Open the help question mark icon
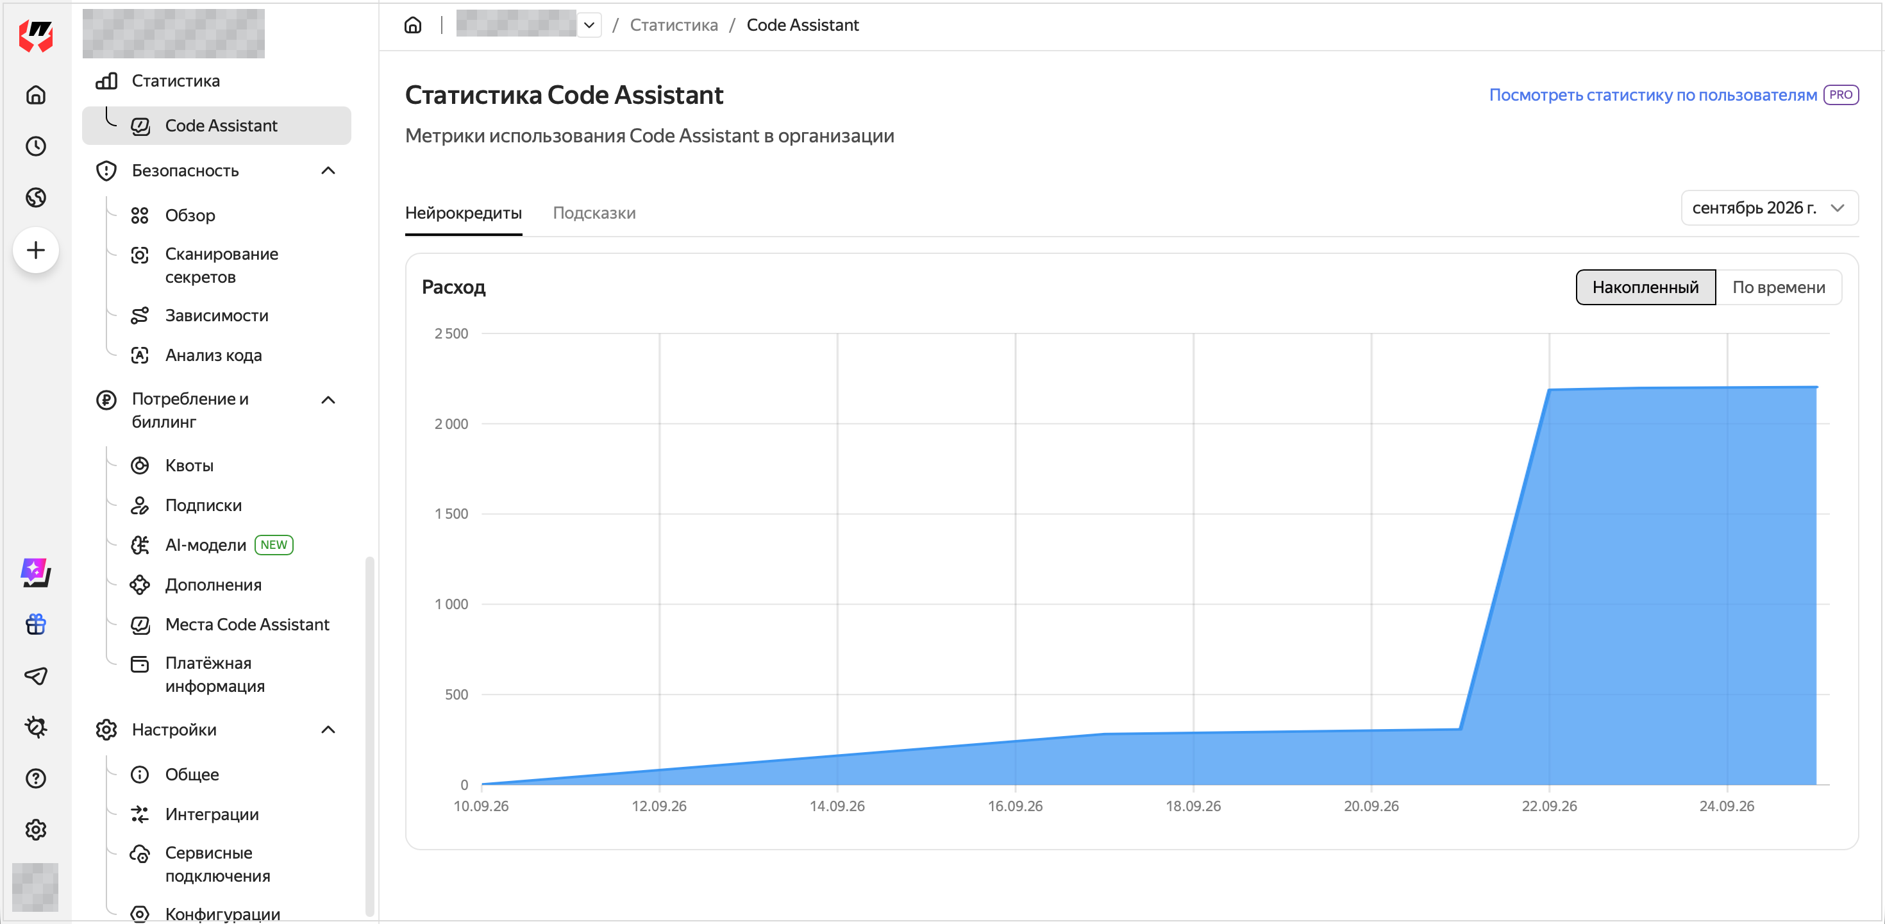 coord(36,778)
